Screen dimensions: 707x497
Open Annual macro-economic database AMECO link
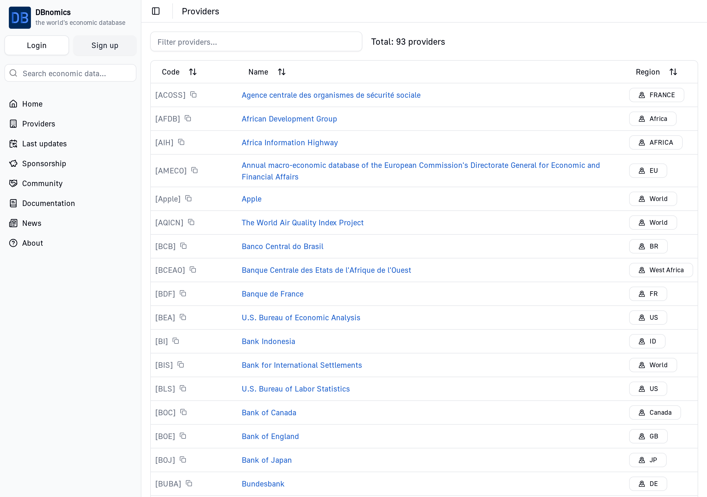[421, 171]
